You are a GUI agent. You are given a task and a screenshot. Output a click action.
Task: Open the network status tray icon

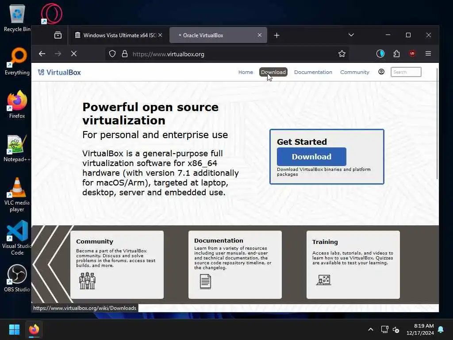384,329
